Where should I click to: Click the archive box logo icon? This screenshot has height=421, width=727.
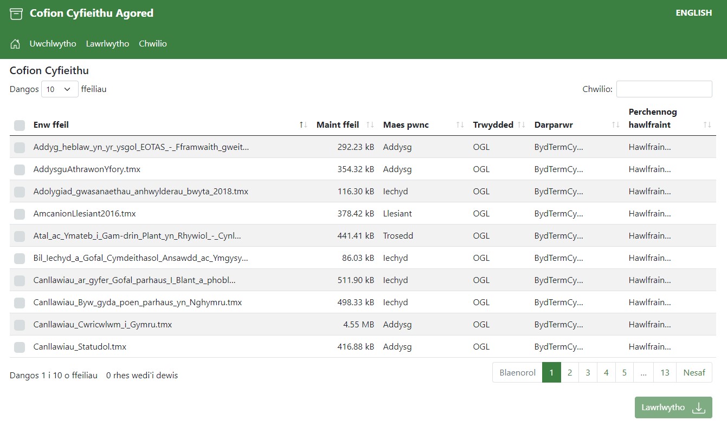16,14
